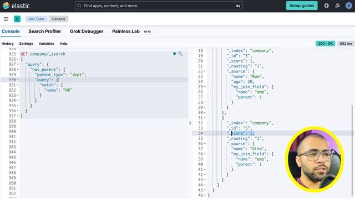Switch to Search Profiler tab

(x=45, y=32)
